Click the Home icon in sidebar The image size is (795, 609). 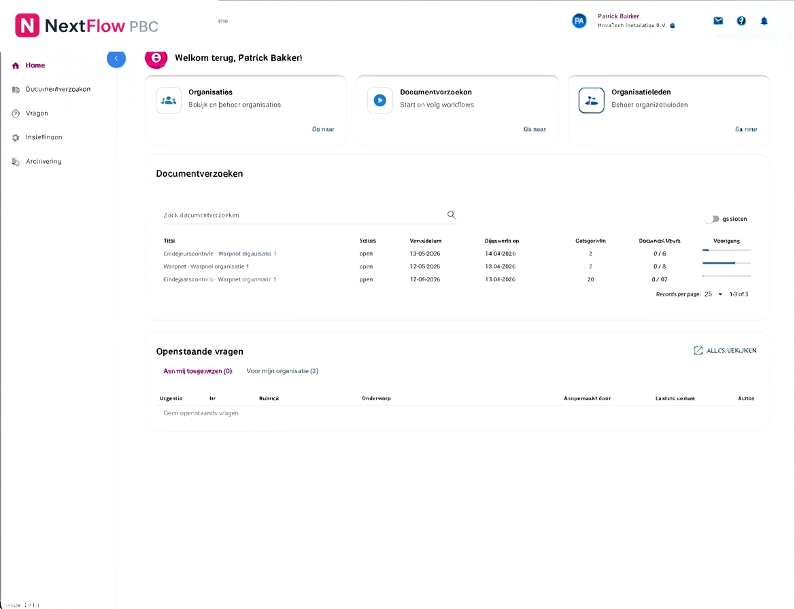coord(16,65)
